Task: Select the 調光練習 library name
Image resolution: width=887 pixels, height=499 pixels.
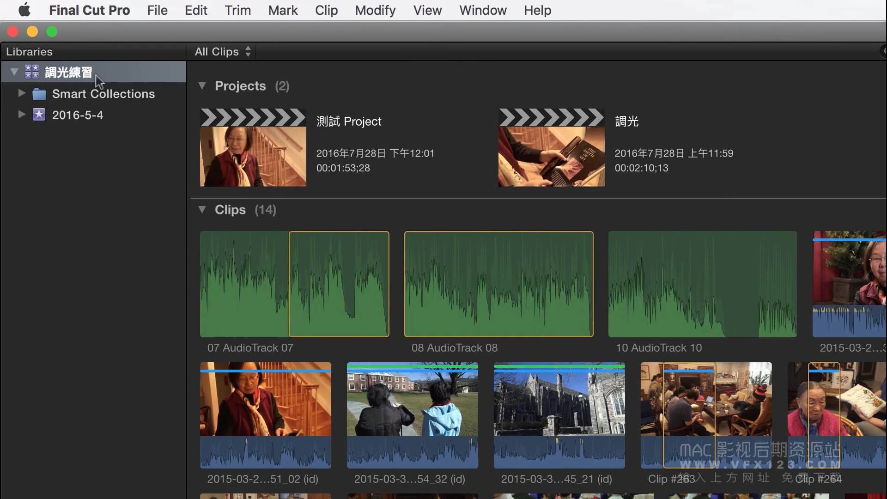Action: click(x=68, y=72)
